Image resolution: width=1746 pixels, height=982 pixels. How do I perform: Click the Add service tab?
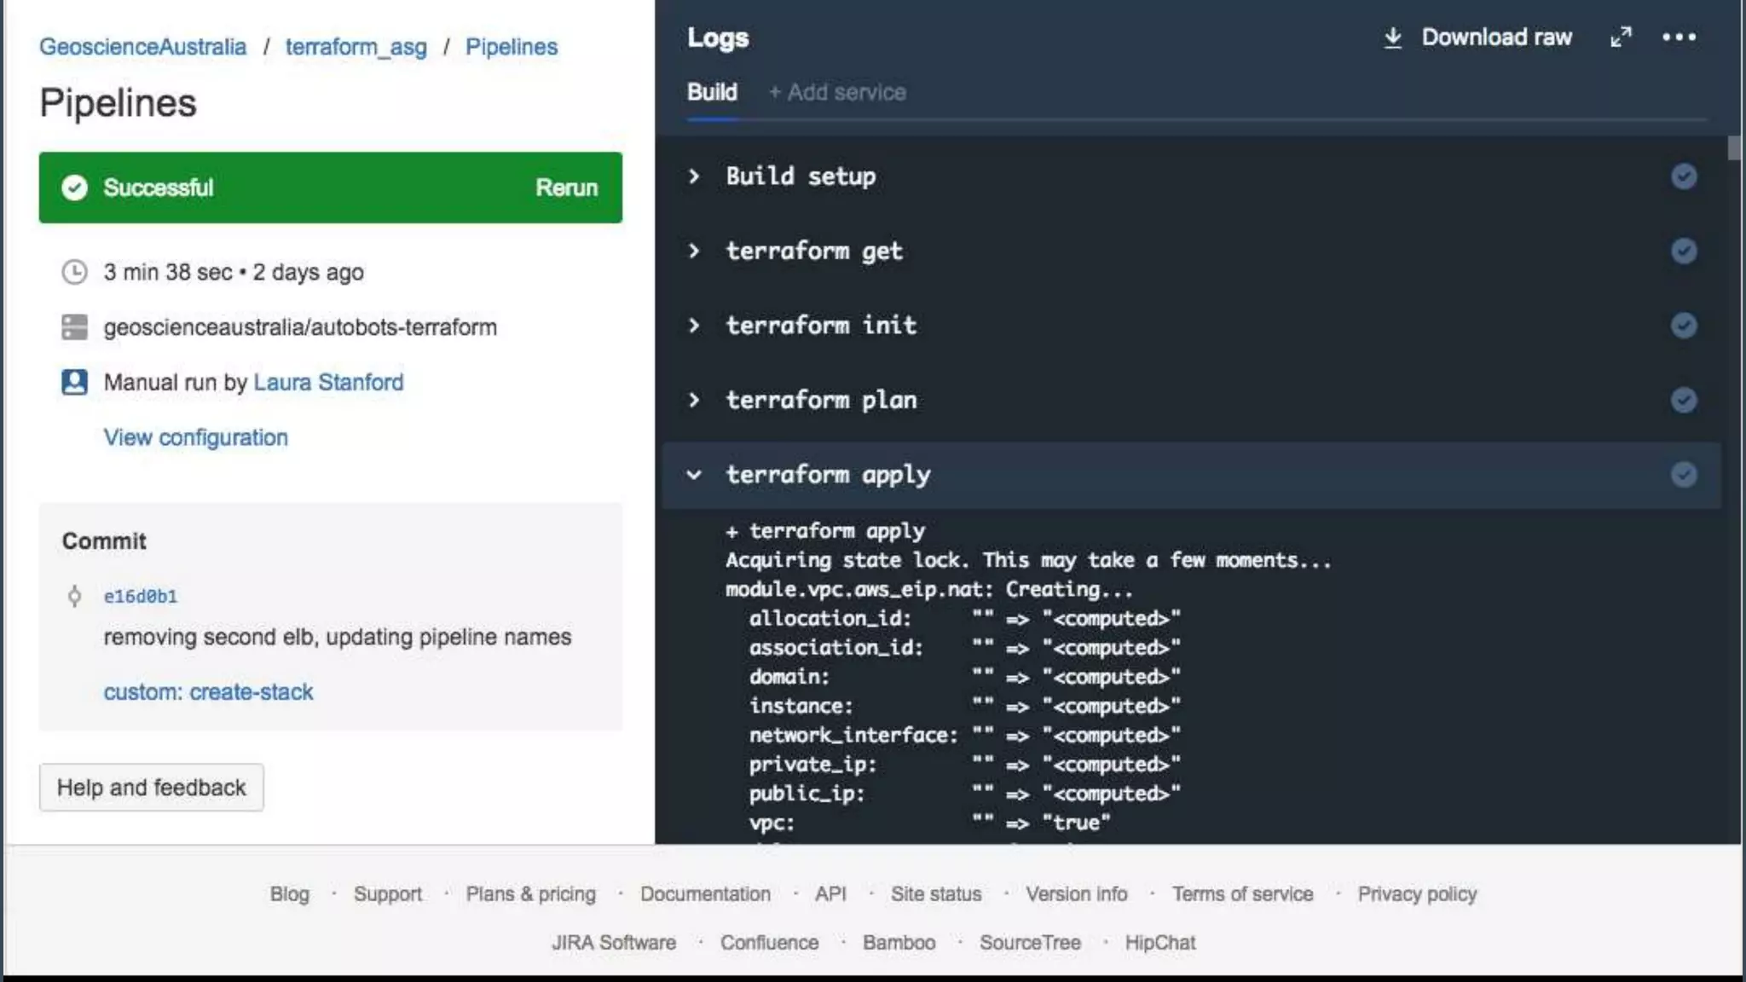(x=837, y=92)
